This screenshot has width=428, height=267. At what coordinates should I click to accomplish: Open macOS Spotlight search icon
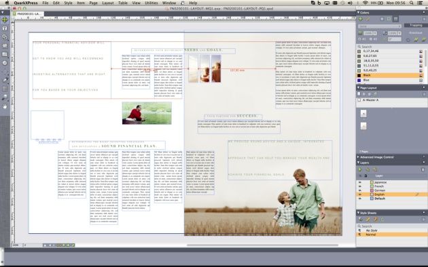point(411,3)
